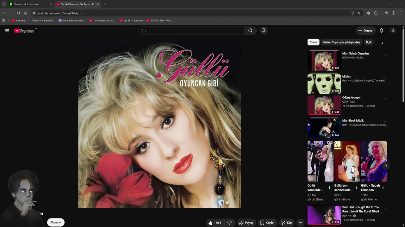Select Güllü - Topic adlı yükleyiciden chip
405x227 pixels.
[x=341, y=42]
